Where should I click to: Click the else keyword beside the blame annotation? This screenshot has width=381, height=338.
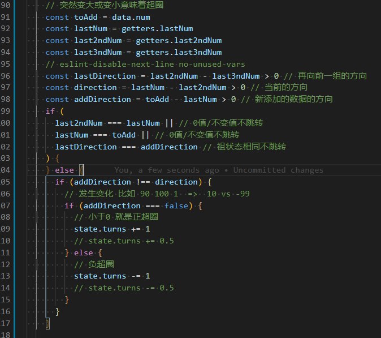(64, 170)
